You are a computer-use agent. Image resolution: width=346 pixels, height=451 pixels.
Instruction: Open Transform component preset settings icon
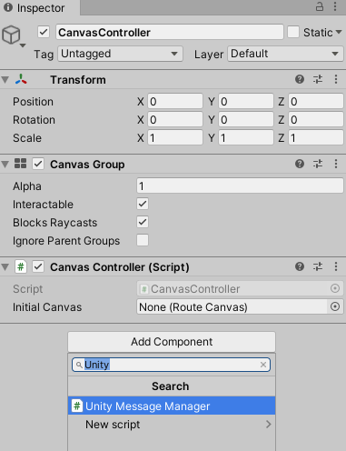(318, 79)
